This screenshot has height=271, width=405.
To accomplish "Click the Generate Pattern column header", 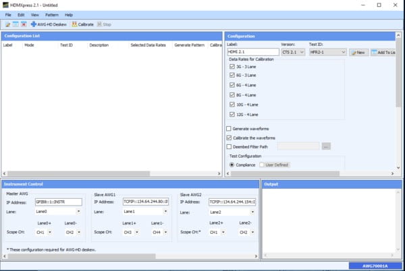I will coord(189,45).
